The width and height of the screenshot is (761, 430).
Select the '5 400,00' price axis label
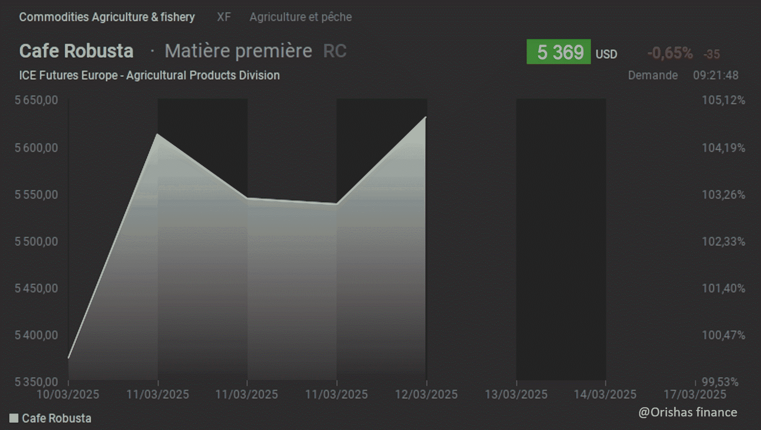pyautogui.click(x=36, y=335)
